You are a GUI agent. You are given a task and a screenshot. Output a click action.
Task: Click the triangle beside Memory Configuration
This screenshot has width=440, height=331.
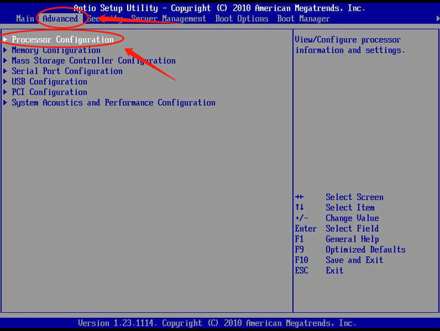[x=5, y=50]
